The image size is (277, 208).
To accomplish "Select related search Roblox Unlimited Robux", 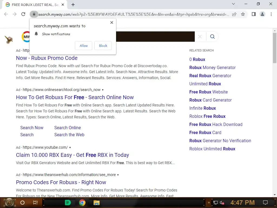I will [x=212, y=149].
